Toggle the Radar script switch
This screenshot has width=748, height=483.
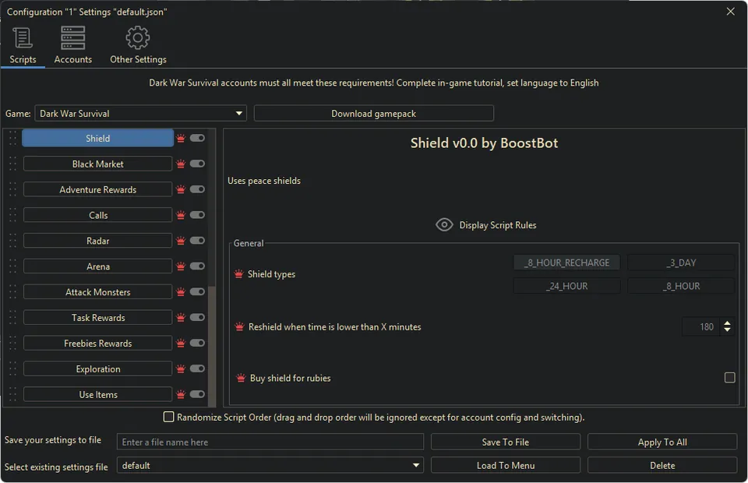[197, 240]
